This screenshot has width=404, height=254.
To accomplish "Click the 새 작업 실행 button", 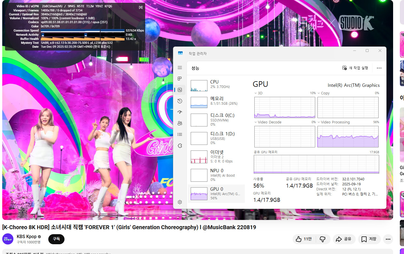I will tap(355, 68).
